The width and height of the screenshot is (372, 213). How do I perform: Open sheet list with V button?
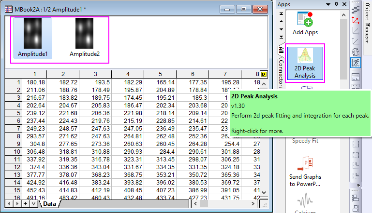[x=34, y=203]
